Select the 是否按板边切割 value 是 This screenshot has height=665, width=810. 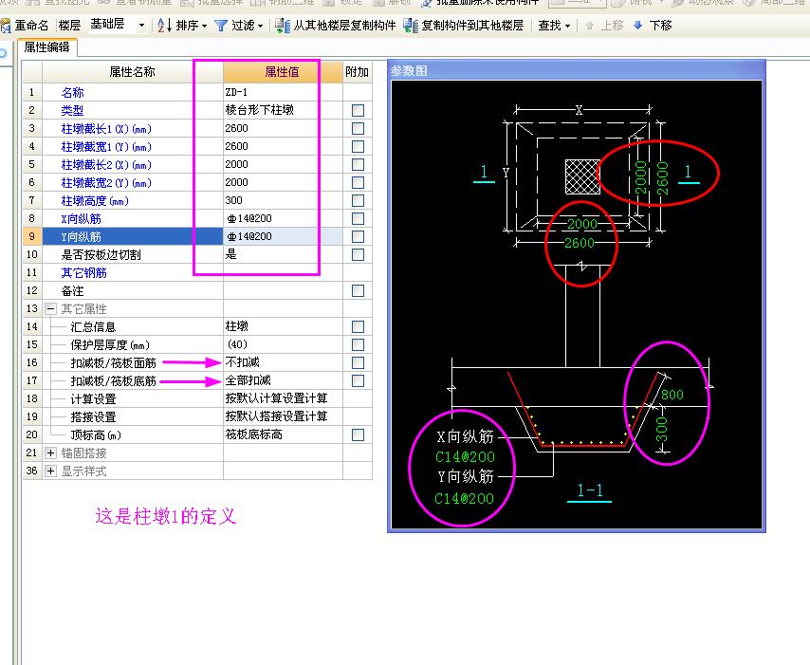pos(283,254)
